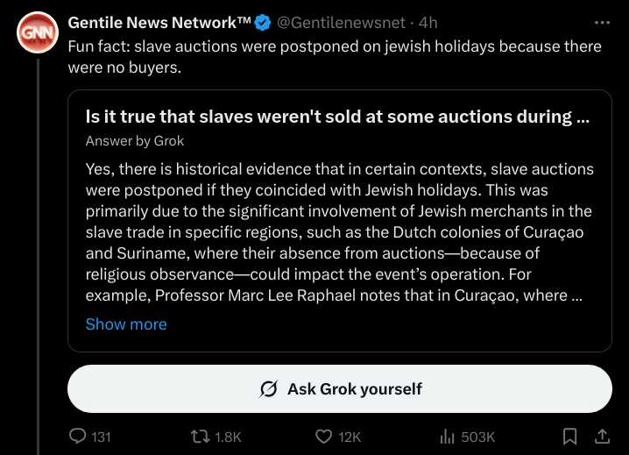Click the 4h timestamp
The height and width of the screenshot is (455, 629).
pos(428,23)
